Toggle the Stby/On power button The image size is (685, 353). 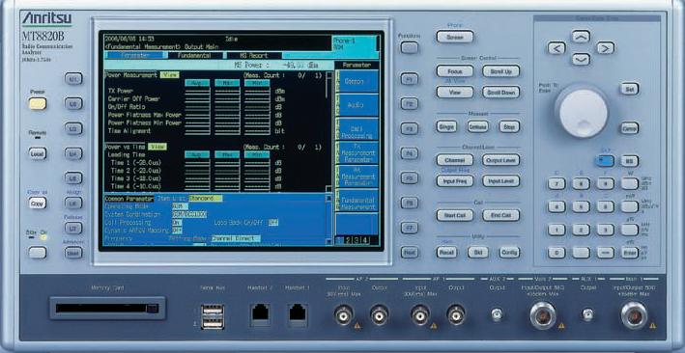37,252
